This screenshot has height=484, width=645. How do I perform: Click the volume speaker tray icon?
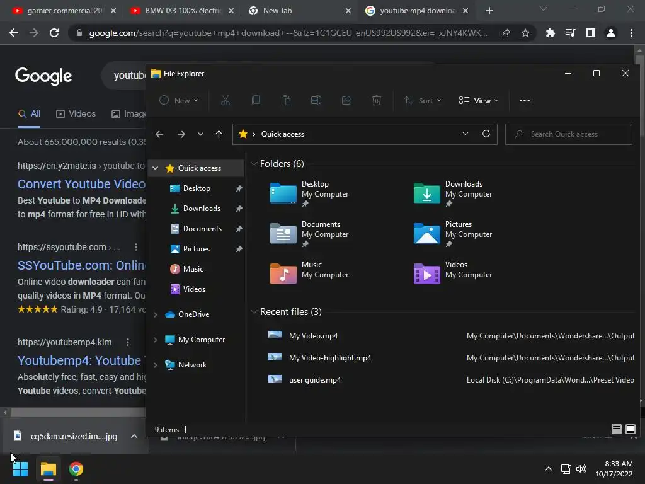581,469
